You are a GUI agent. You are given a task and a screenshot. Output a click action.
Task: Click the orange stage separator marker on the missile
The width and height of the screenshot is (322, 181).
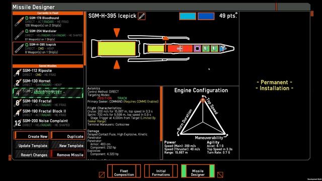[x=166, y=38]
